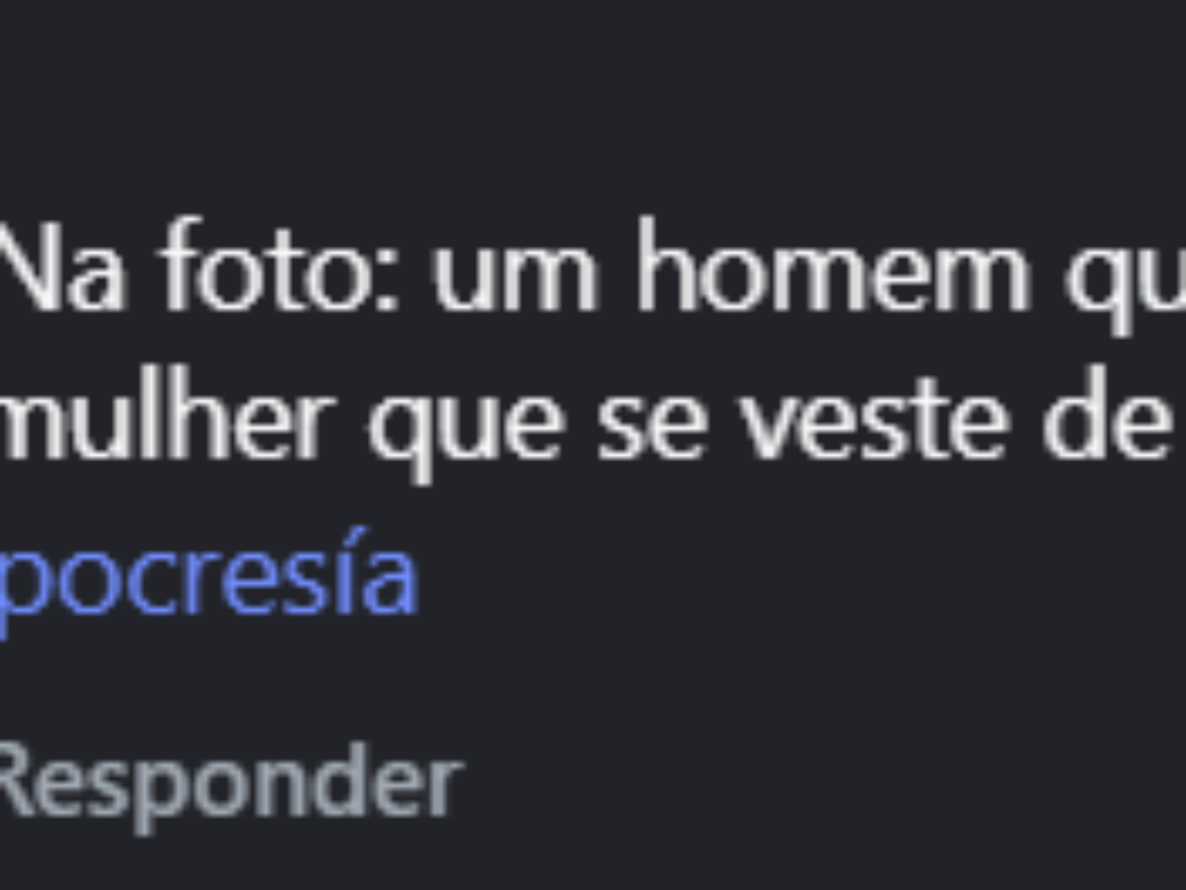Image resolution: width=1186 pixels, height=890 pixels.
Task: Click empty dark area right of Responder
Action: 820,786
